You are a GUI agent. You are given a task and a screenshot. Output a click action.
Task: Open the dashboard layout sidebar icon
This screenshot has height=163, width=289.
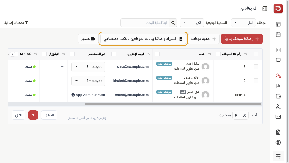[278, 24]
